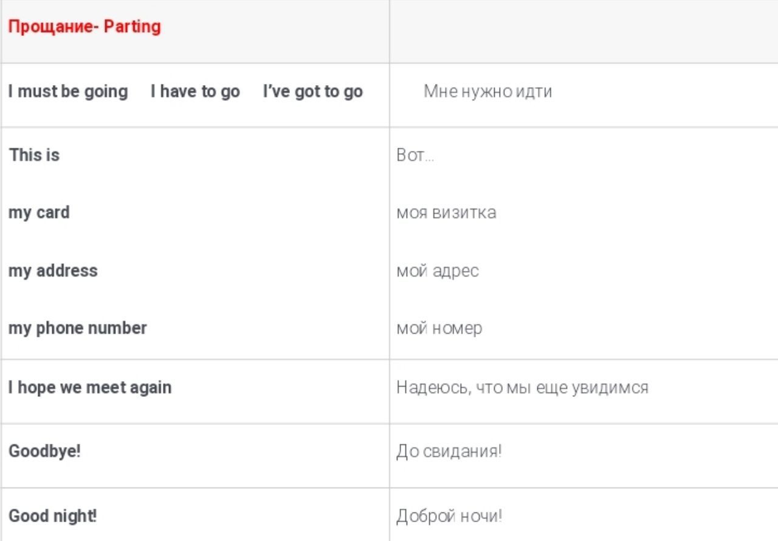
Task: Click the phrase 'I've got to go'
Action: (312, 92)
